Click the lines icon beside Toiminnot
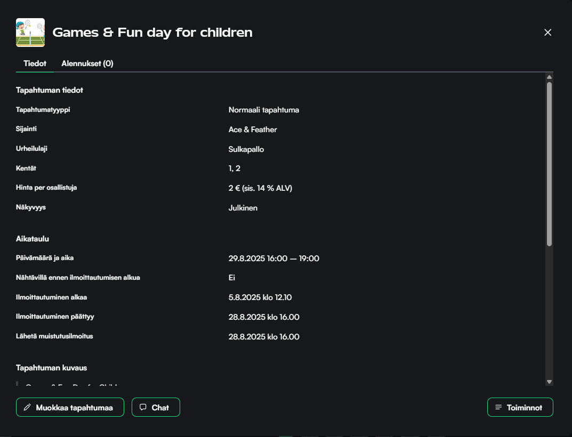572x437 pixels. (498, 407)
